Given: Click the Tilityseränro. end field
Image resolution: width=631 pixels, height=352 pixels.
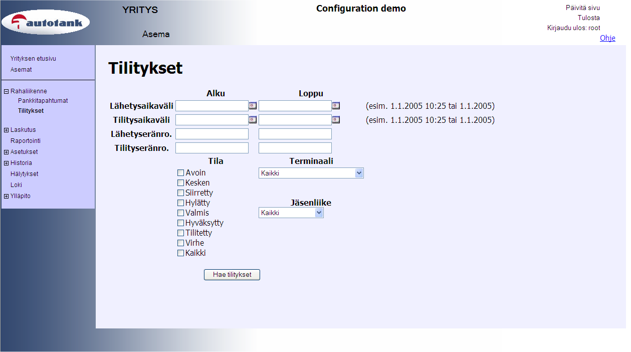Looking at the screenshot, I should 295,148.
